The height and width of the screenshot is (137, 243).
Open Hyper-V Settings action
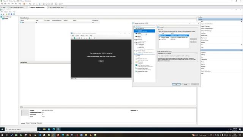click(205, 26)
